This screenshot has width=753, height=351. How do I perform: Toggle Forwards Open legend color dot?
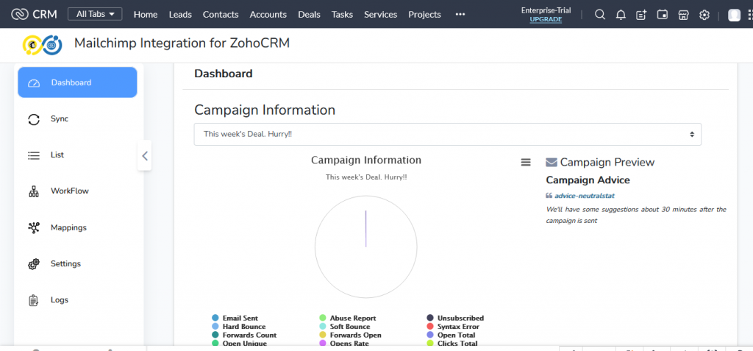(323, 335)
